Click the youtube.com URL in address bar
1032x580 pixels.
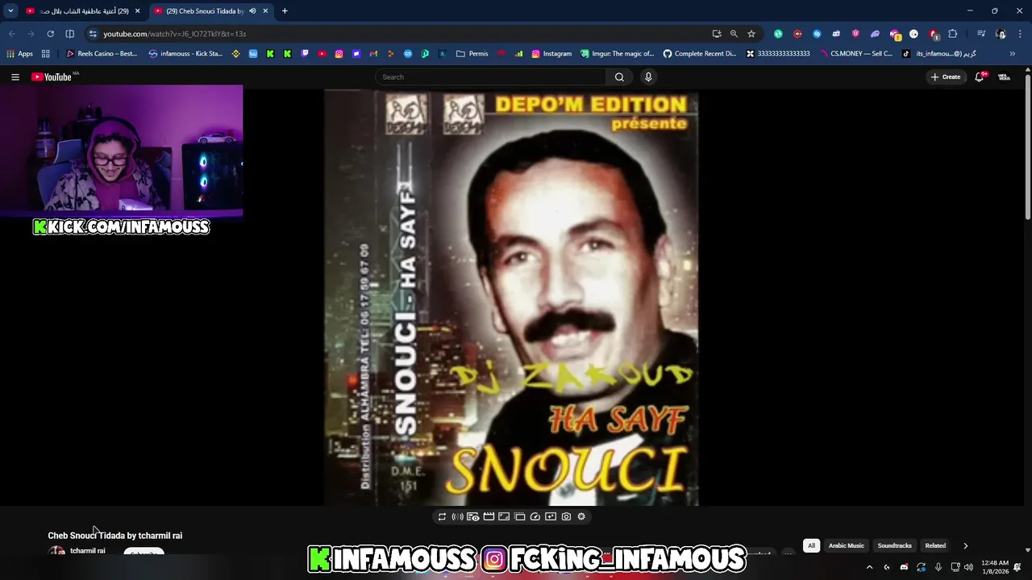[174, 34]
